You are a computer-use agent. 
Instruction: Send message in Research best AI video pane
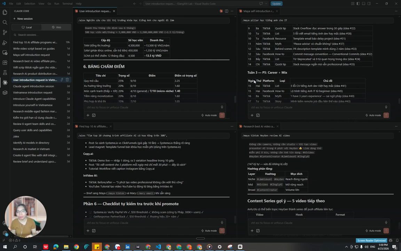[x=386, y=231]
